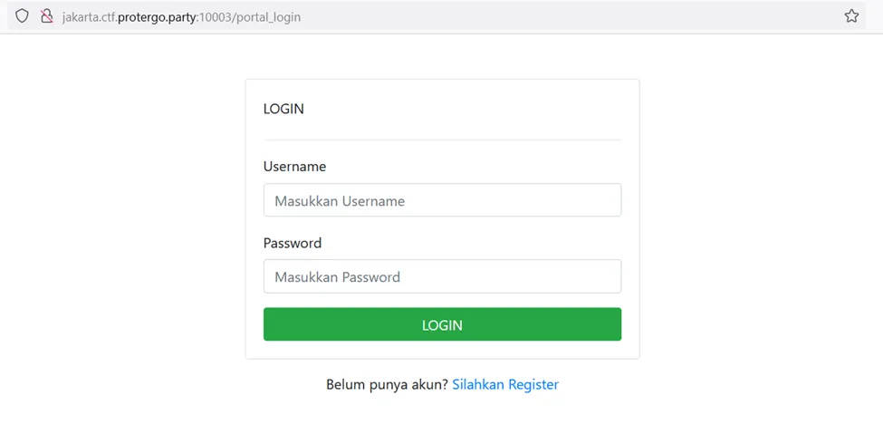Click the 'Belum punya akun?' text
This screenshot has height=424, width=883.
(387, 384)
